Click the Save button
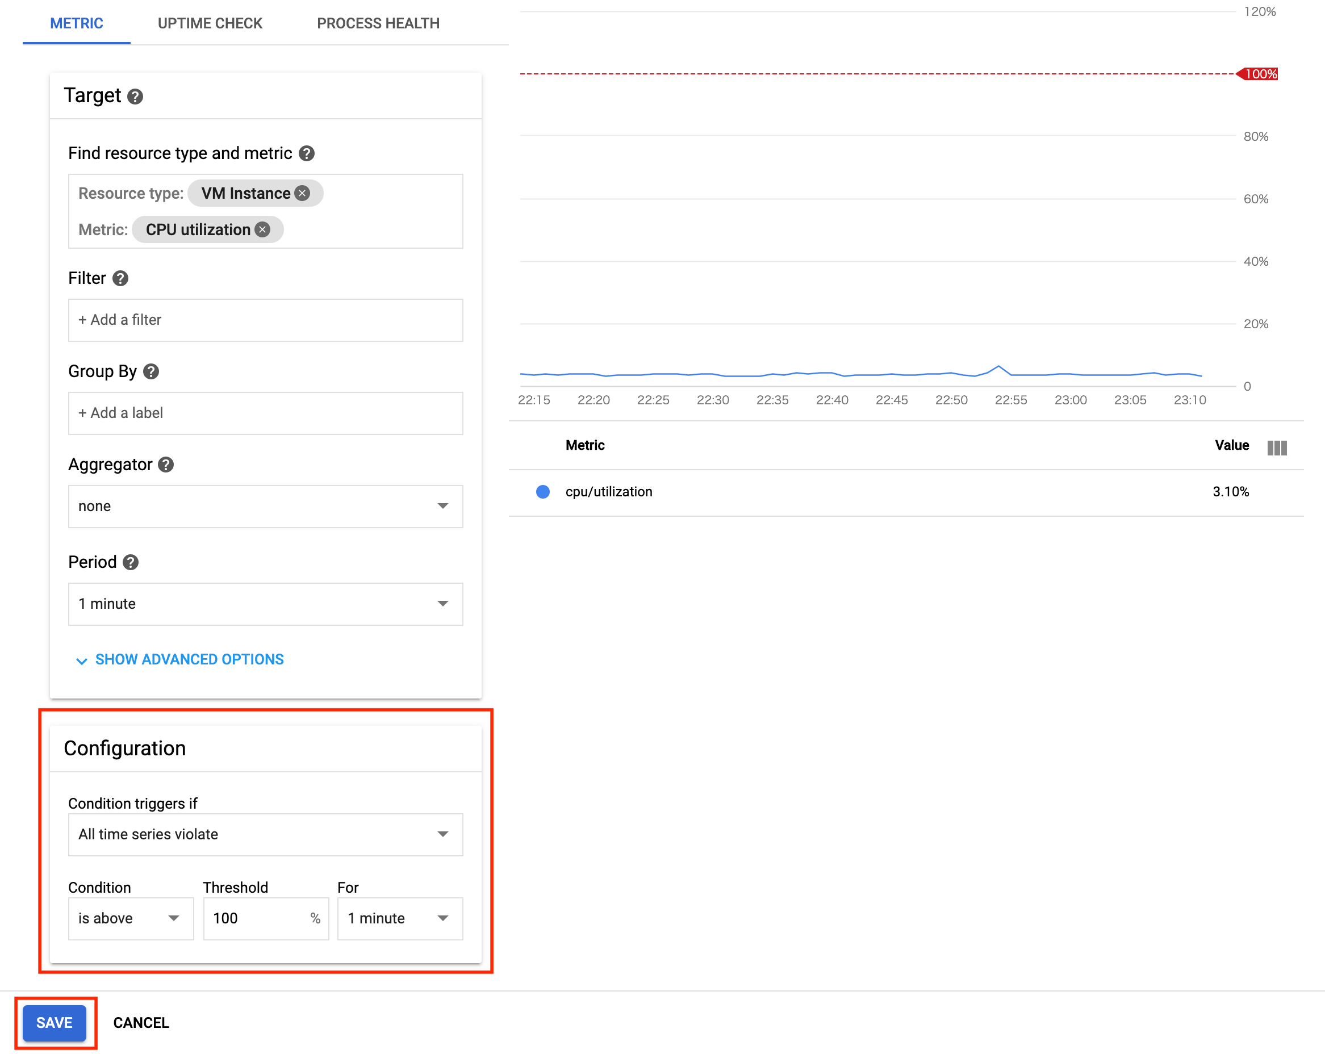Viewport: 1325px width, 1054px height. (54, 1023)
